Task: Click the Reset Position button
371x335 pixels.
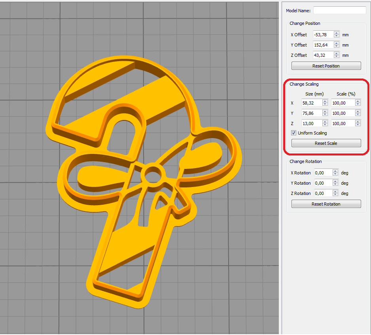Action: pos(326,66)
